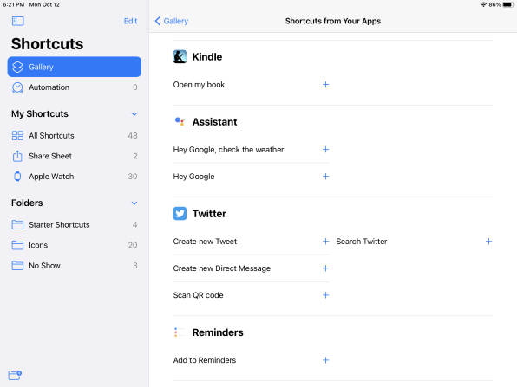Click the No Show folder icon
517x387 pixels.
coord(17,266)
